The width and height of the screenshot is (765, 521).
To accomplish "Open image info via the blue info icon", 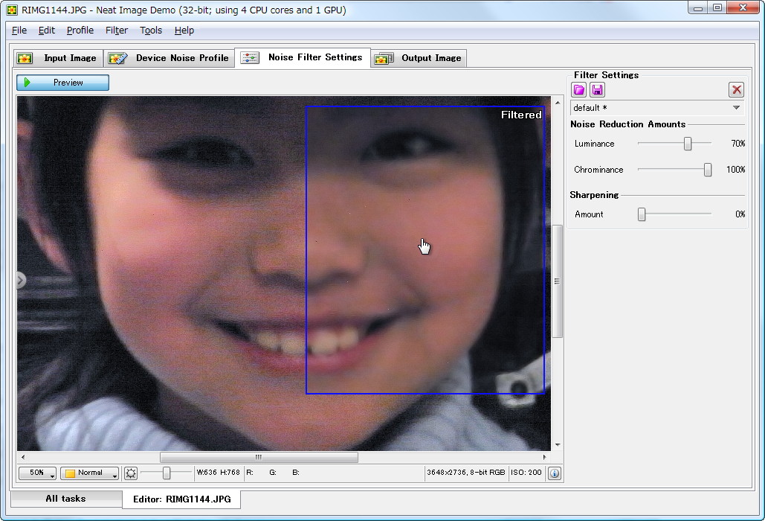I will click(x=554, y=473).
